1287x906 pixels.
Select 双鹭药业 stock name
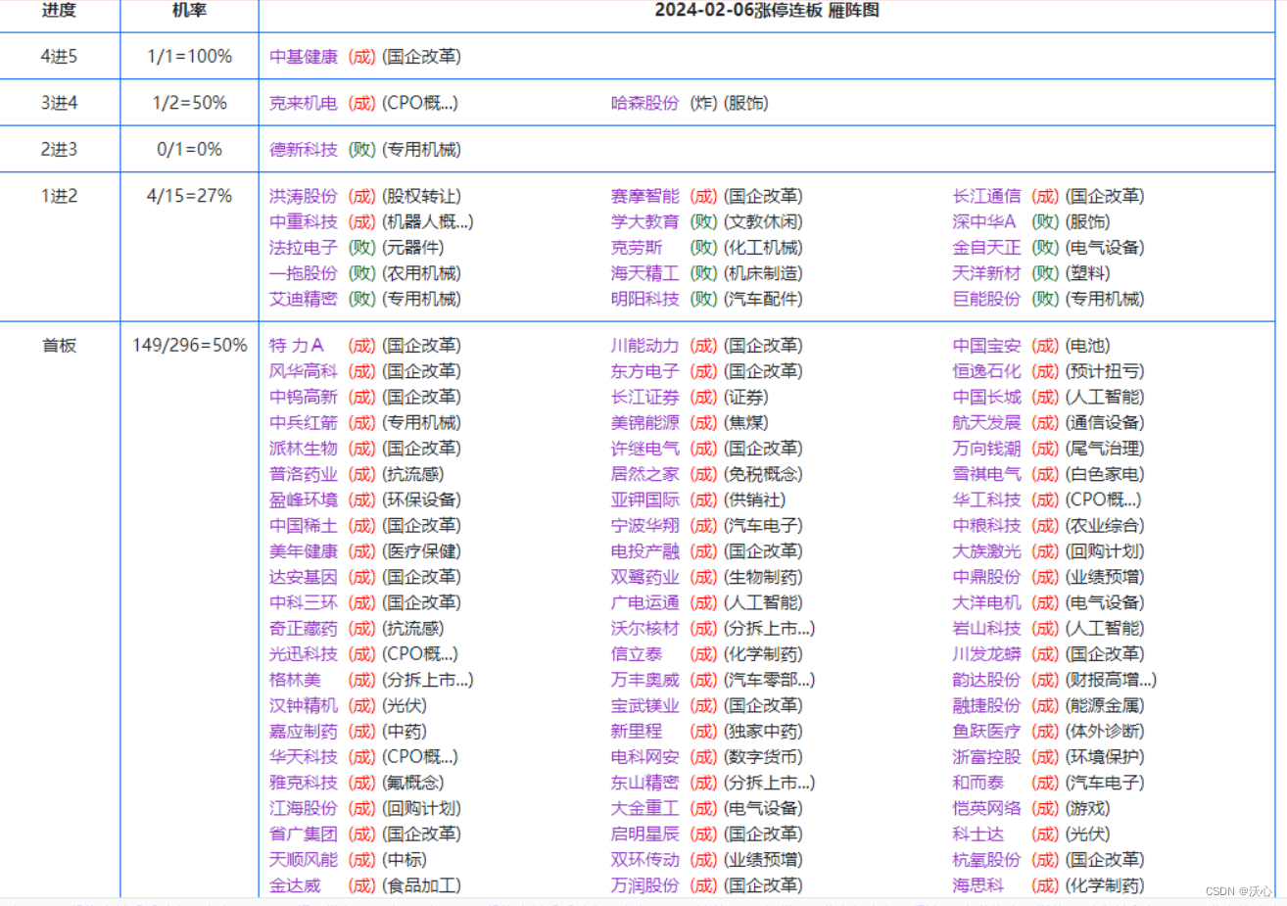pyautogui.click(x=645, y=577)
